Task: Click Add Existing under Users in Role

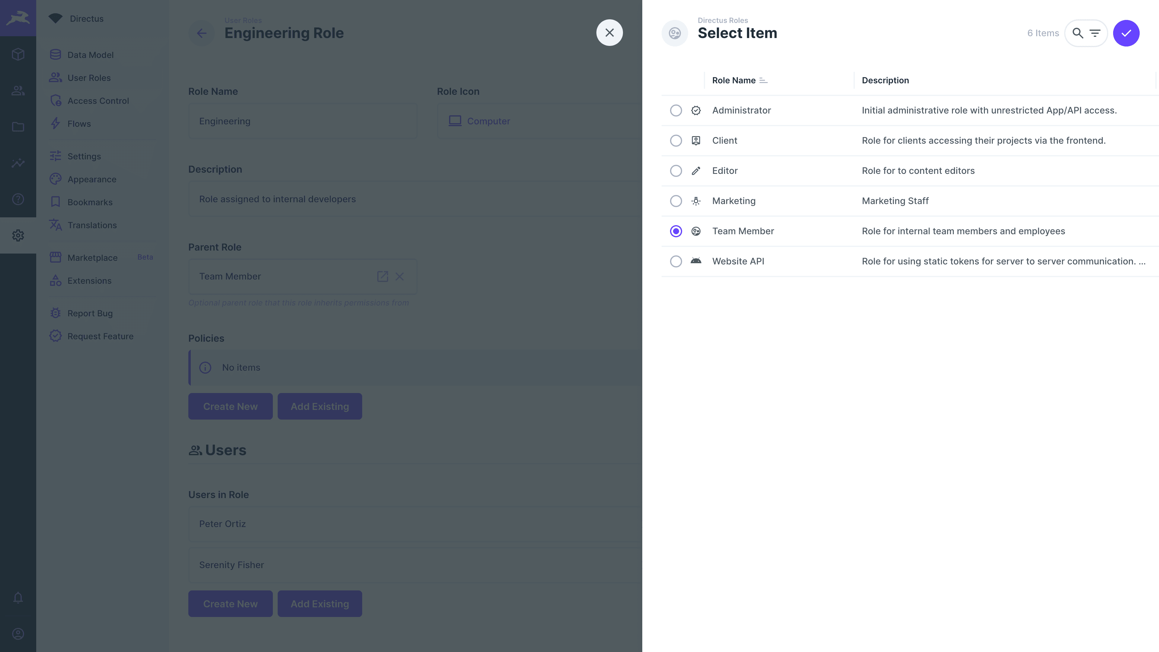Action: [319, 604]
